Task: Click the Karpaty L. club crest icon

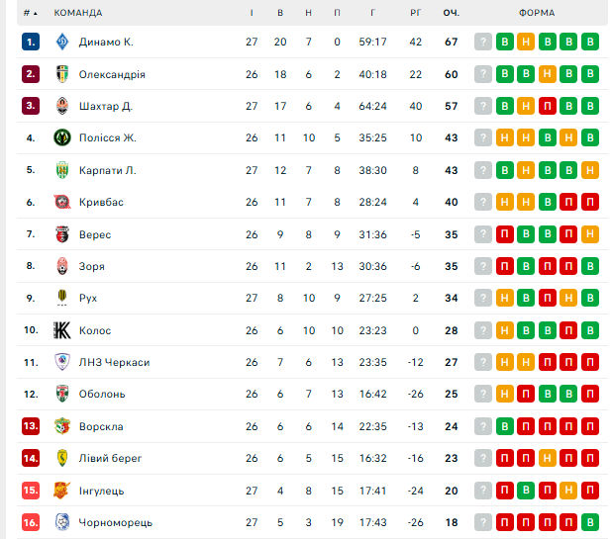Action: point(62,170)
